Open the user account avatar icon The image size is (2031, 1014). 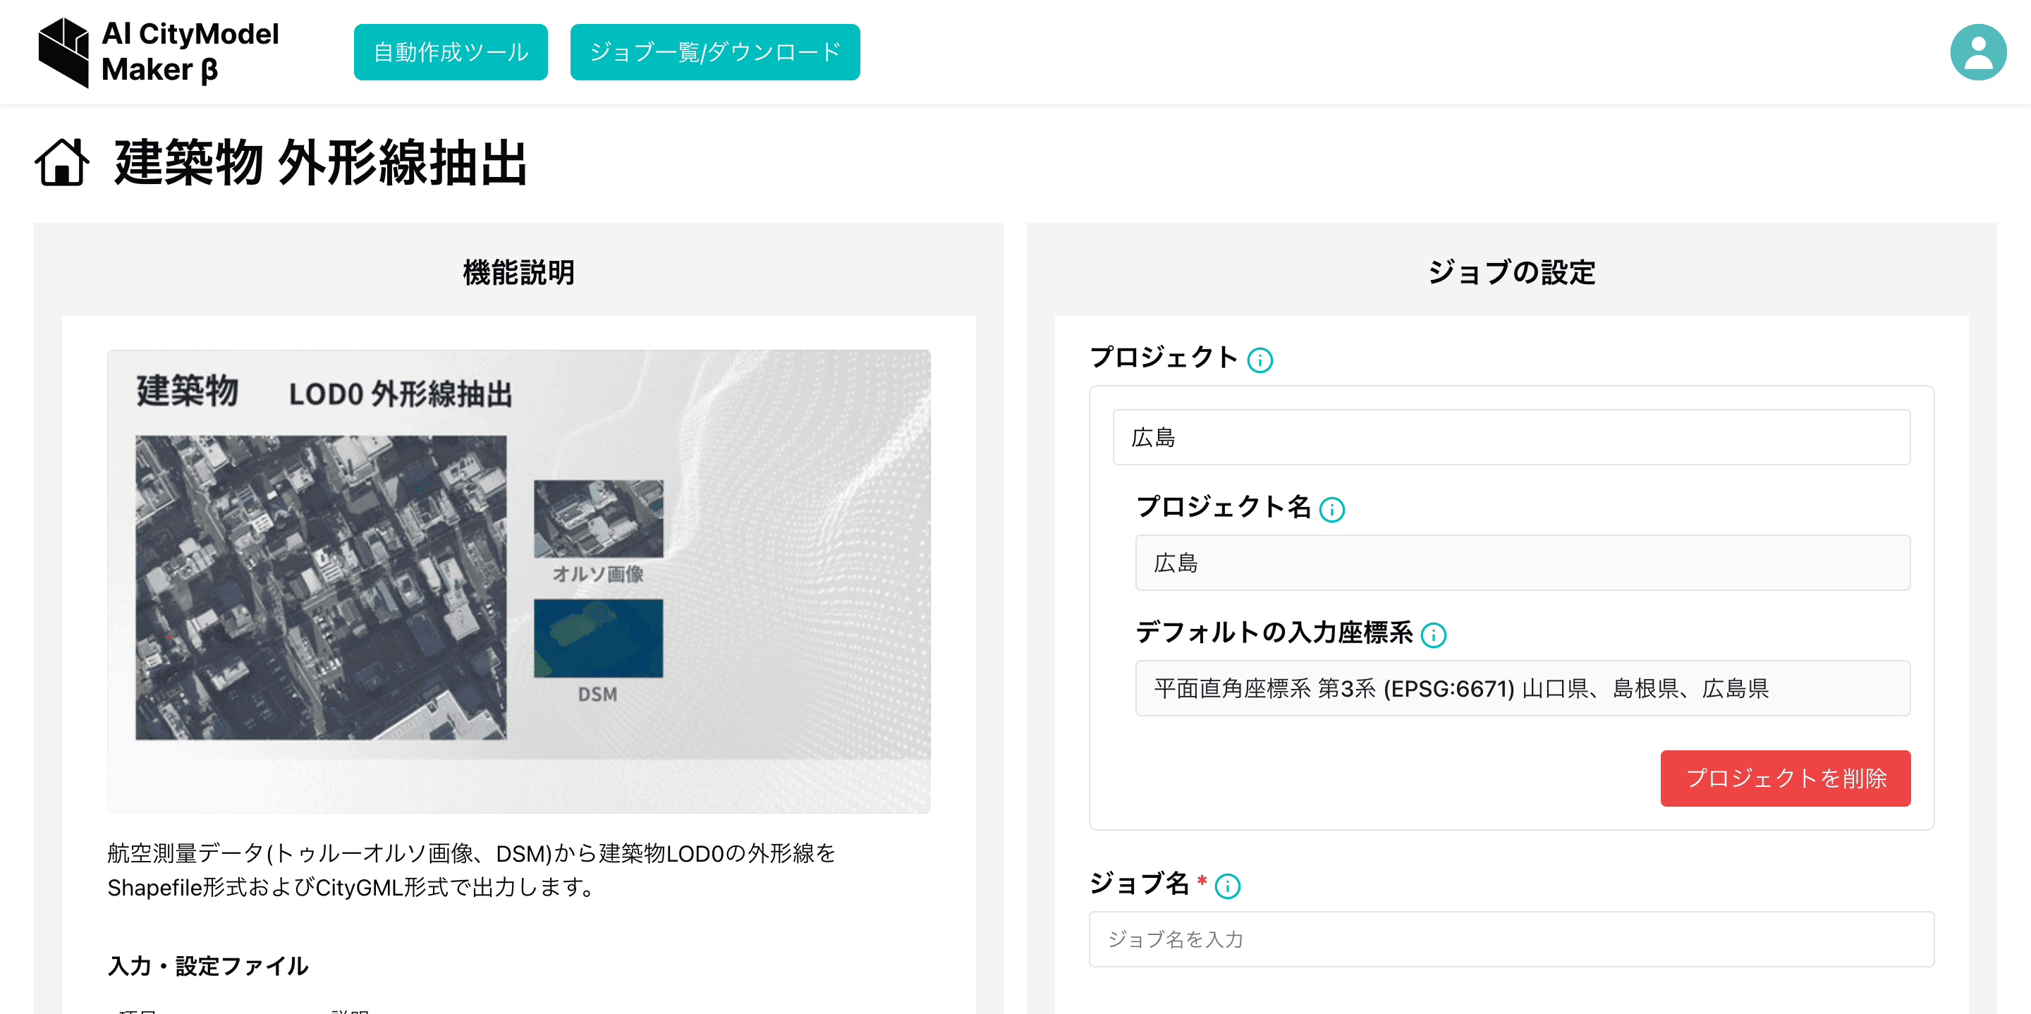[1977, 52]
